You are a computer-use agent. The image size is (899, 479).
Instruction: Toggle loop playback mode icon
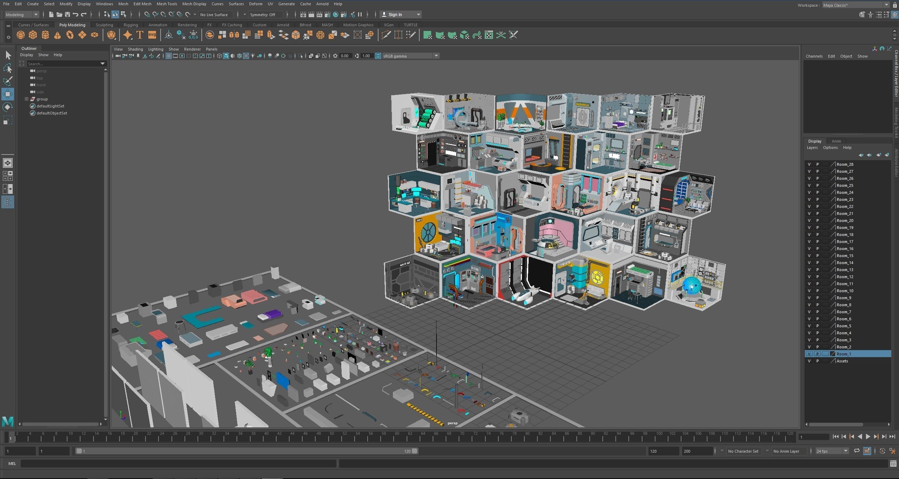857,451
